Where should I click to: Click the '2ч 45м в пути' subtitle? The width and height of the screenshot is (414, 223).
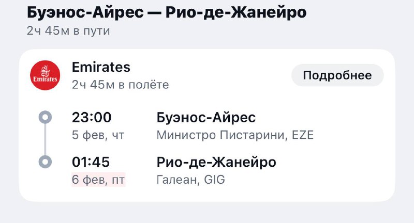[x=68, y=30]
